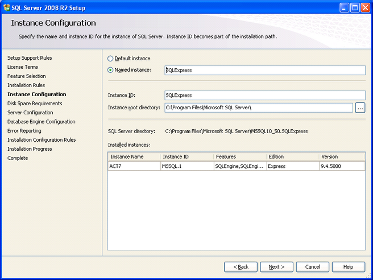Click the Instance root directory field
The image size is (373, 280).
(259, 108)
